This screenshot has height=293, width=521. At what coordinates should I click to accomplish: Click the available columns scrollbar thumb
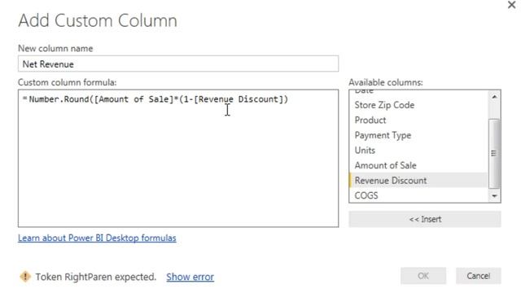tap(494, 153)
